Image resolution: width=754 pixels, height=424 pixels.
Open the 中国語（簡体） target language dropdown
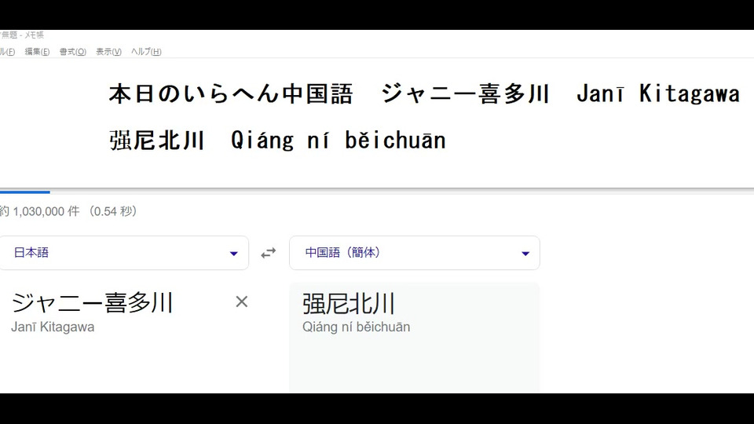pos(414,253)
